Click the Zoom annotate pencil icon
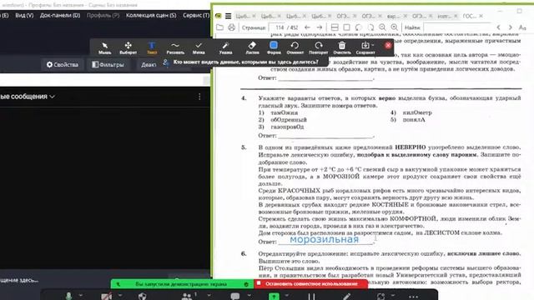Image resolution: width=534 pixels, height=300 pixels. coord(346,297)
